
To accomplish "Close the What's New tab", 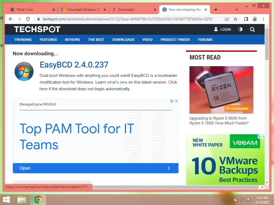I will tap(54, 10).
